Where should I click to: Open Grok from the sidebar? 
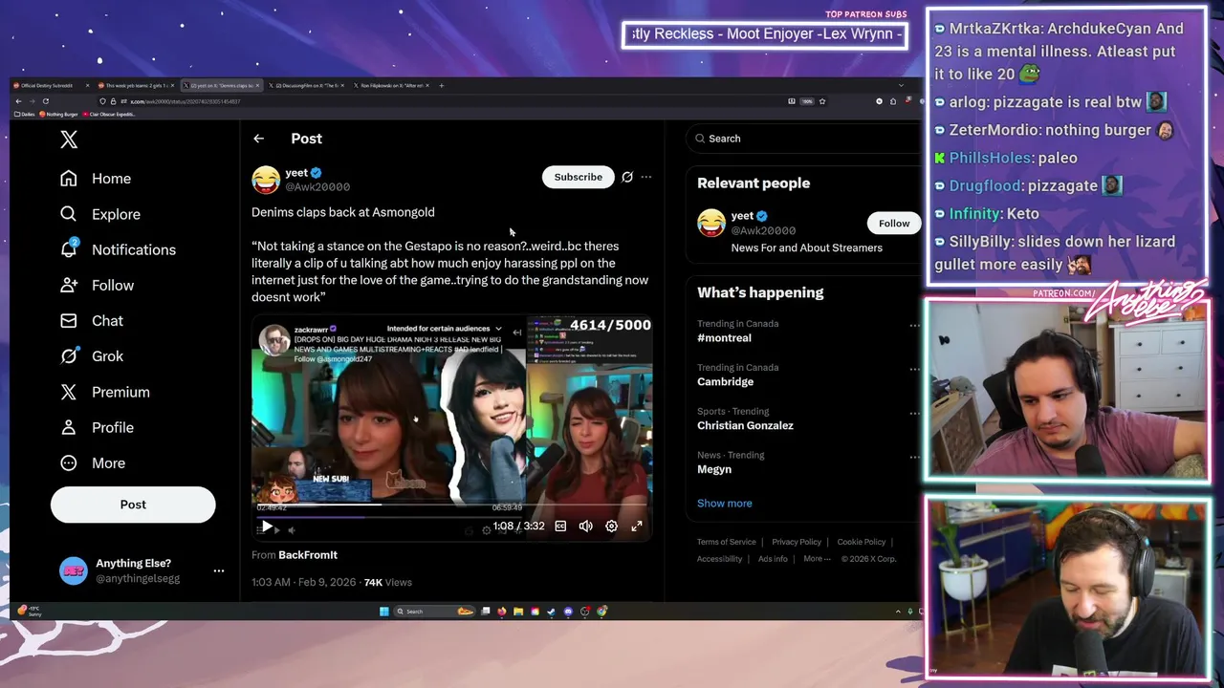tap(92, 355)
